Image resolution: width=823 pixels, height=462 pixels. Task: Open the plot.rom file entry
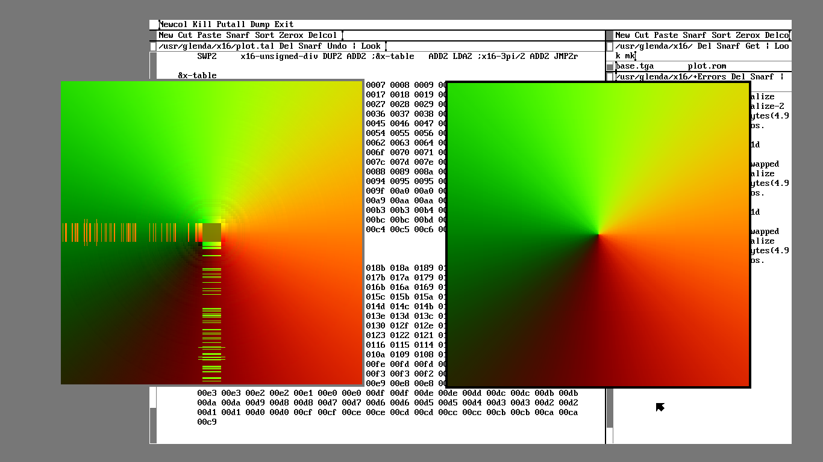point(706,66)
